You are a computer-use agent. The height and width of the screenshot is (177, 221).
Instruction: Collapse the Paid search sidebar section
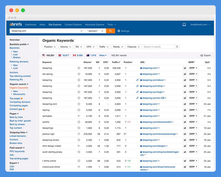17,148
